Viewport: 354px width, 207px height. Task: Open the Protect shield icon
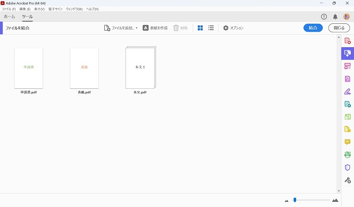pos(347,168)
